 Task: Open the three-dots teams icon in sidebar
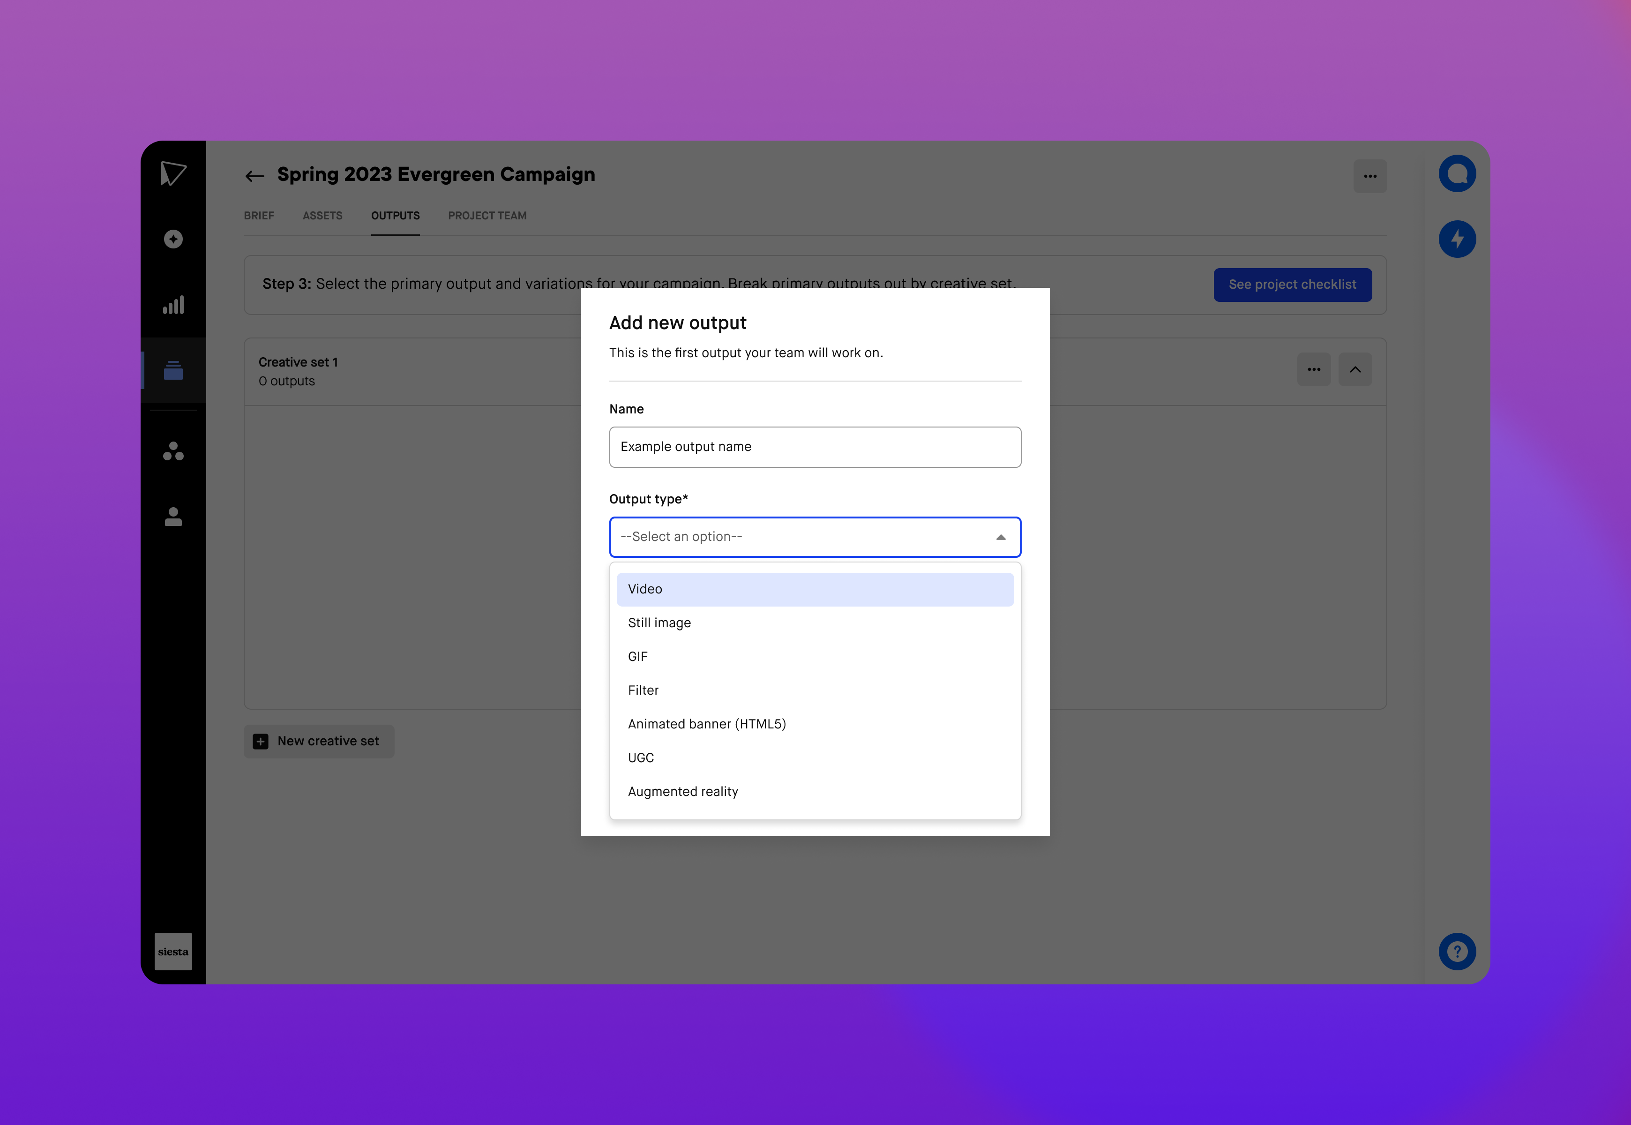pos(172,450)
